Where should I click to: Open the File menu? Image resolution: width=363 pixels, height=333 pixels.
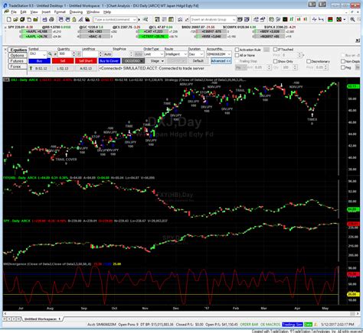point(14,12)
